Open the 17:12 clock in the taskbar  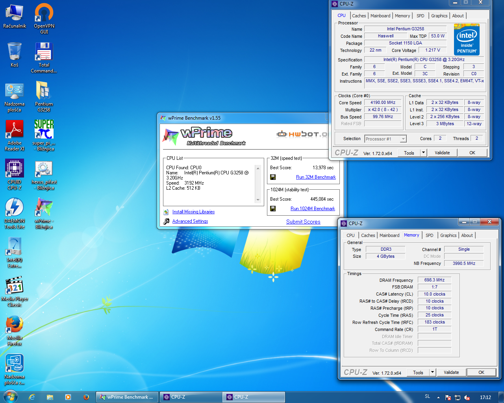(x=485, y=397)
